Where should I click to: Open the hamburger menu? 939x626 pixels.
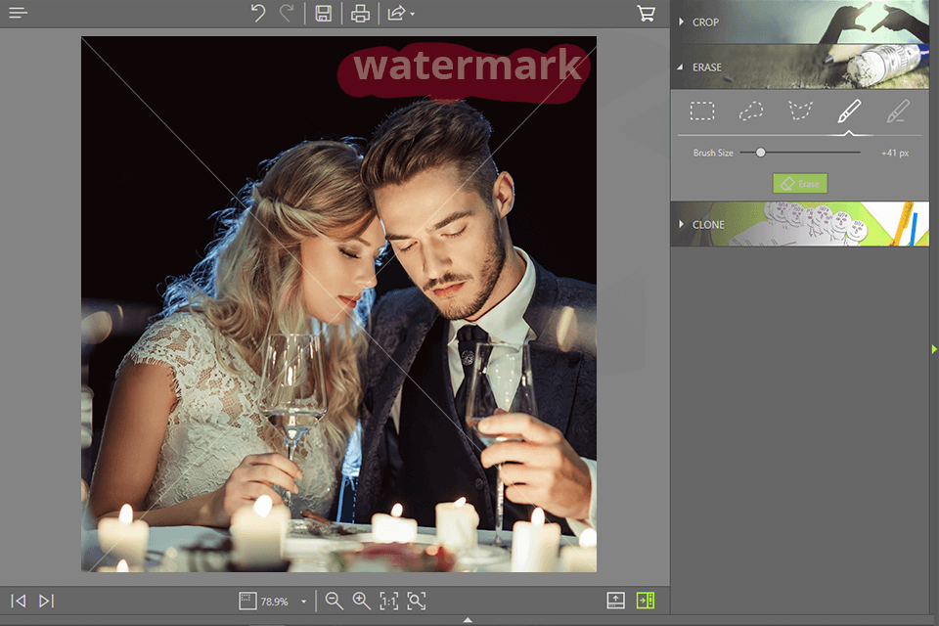[x=18, y=14]
